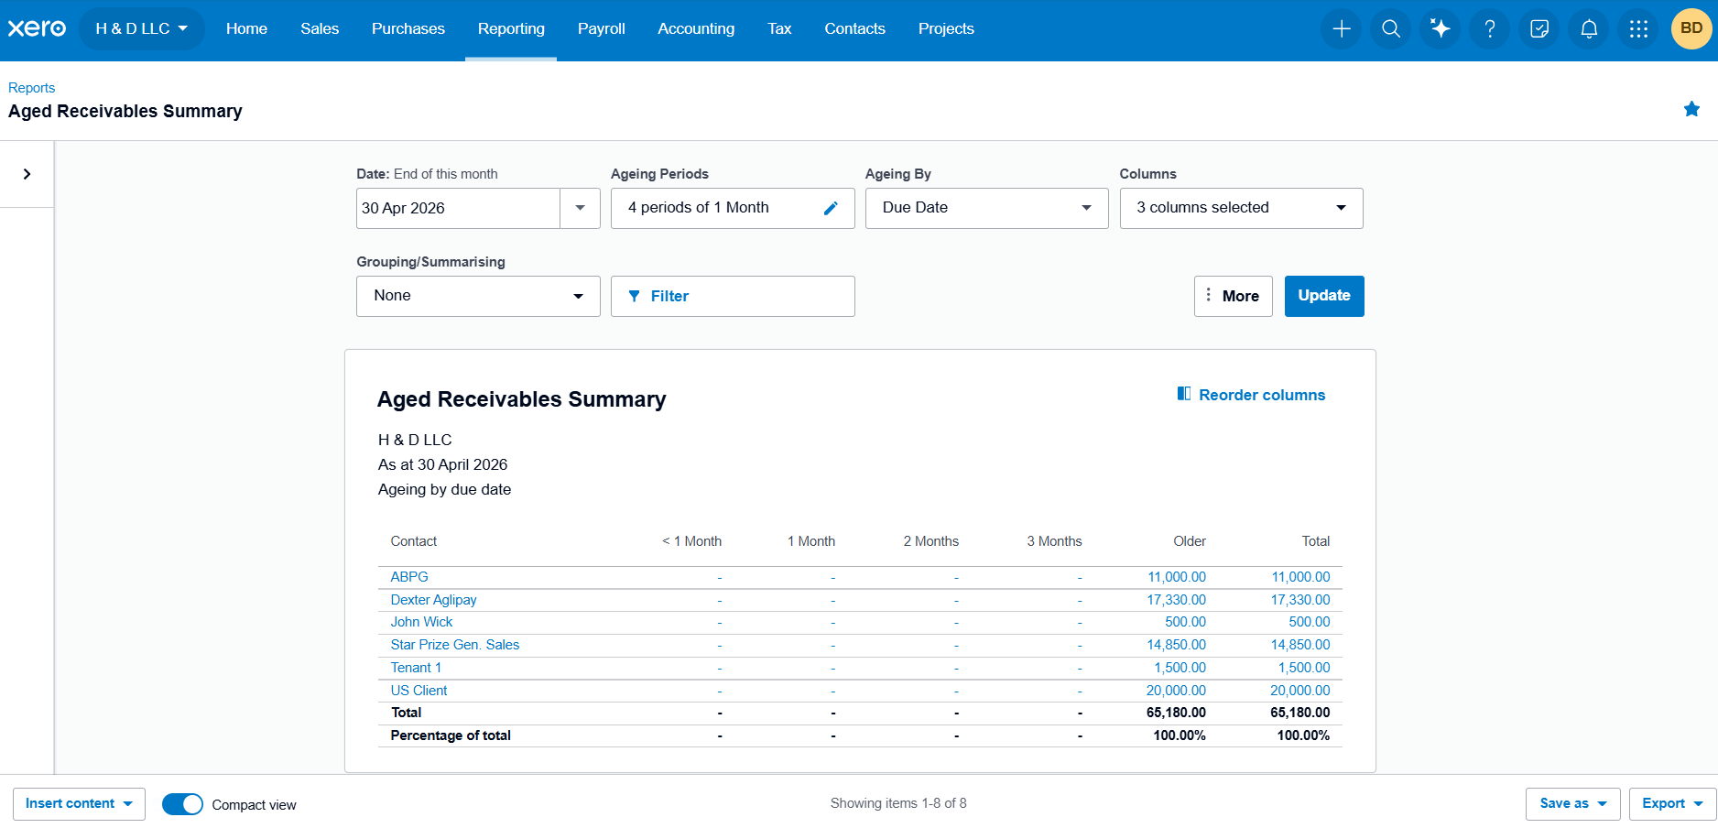Viewport: 1718px width, 828px height.
Task: Expand the left side panel chevron
Action: 27,174
